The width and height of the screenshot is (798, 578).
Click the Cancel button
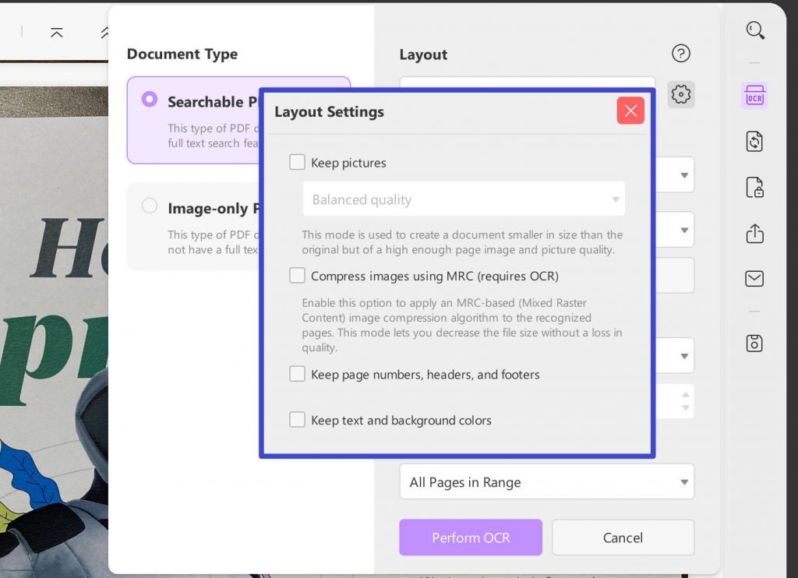click(x=623, y=537)
